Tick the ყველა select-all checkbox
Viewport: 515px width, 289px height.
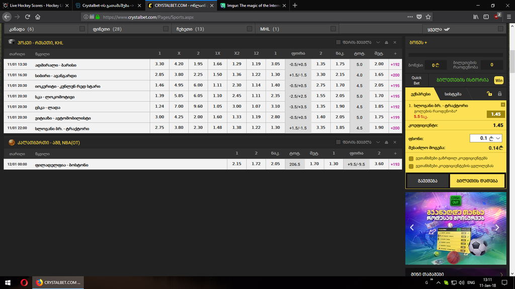coord(500,29)
